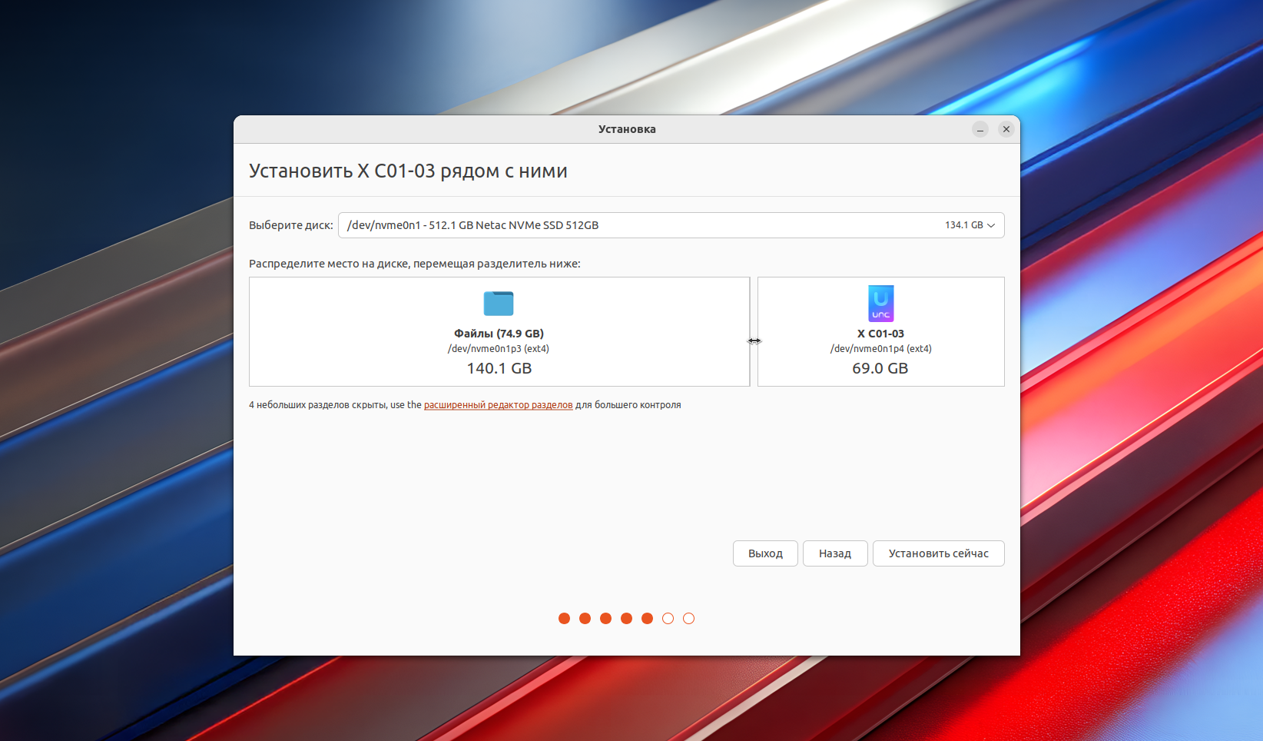1263x741 pixels.
Task: Click the fifth filled progress dot
Action: pyautogui.click(x=647, y=619)
